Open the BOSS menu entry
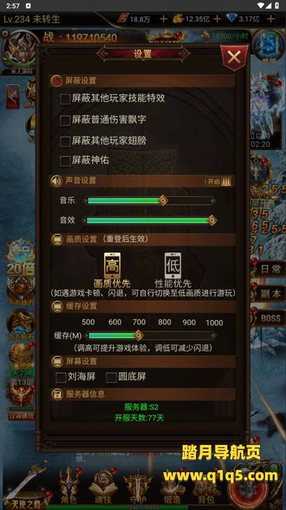This screenshot has height=510, width=286. tap(269, 318)
